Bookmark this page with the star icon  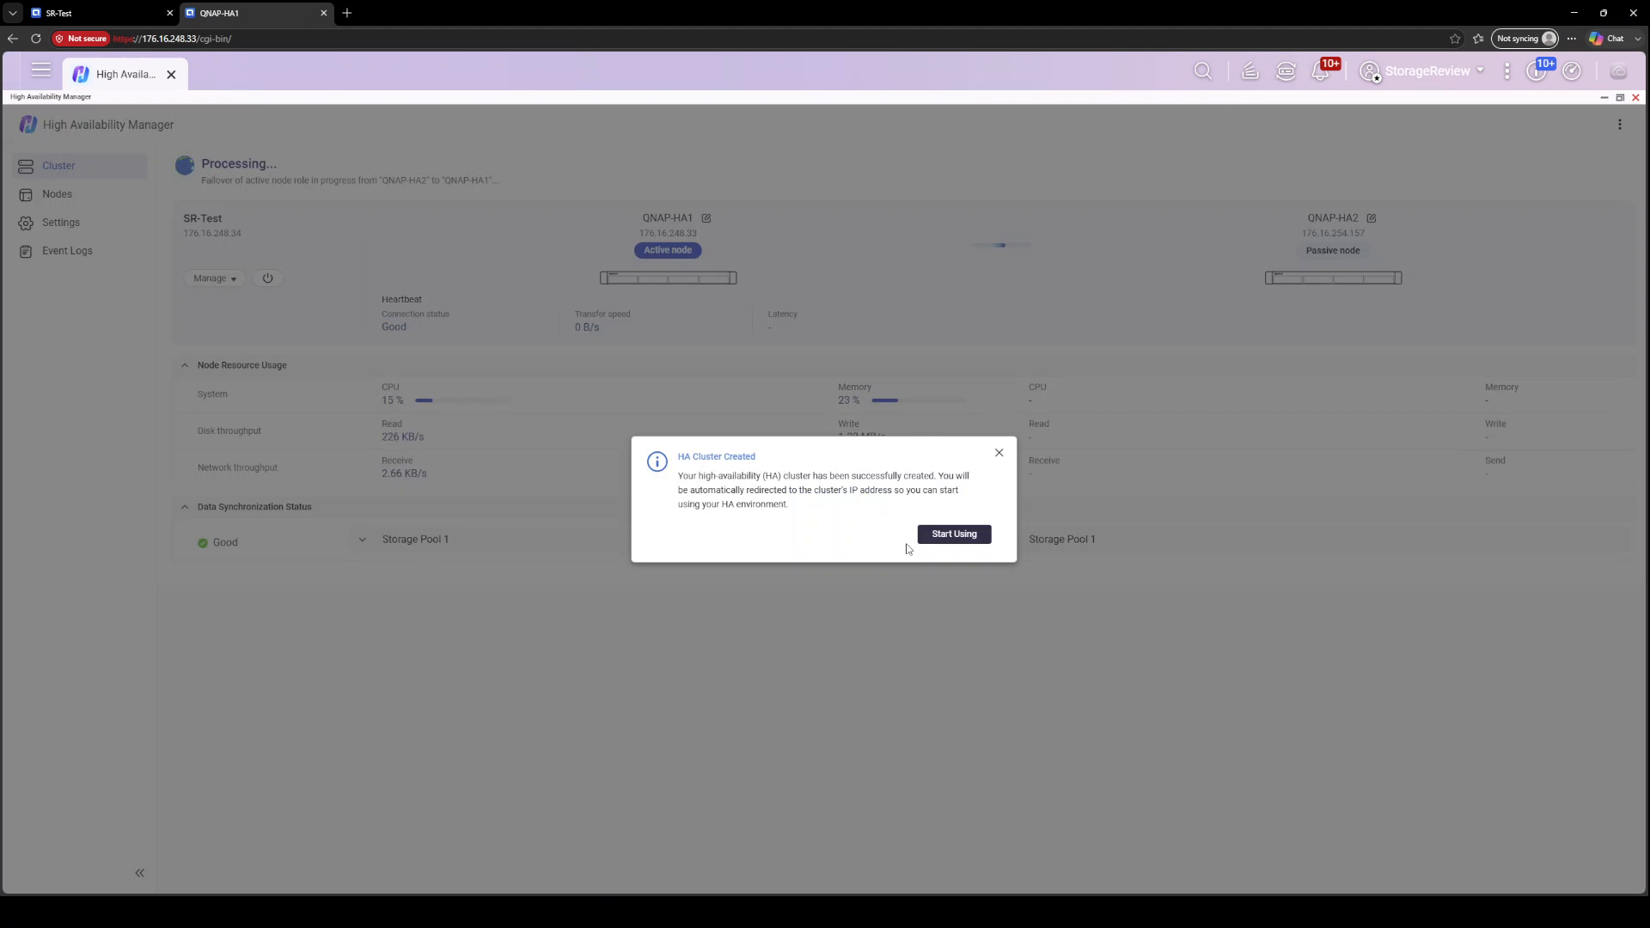1455,39
